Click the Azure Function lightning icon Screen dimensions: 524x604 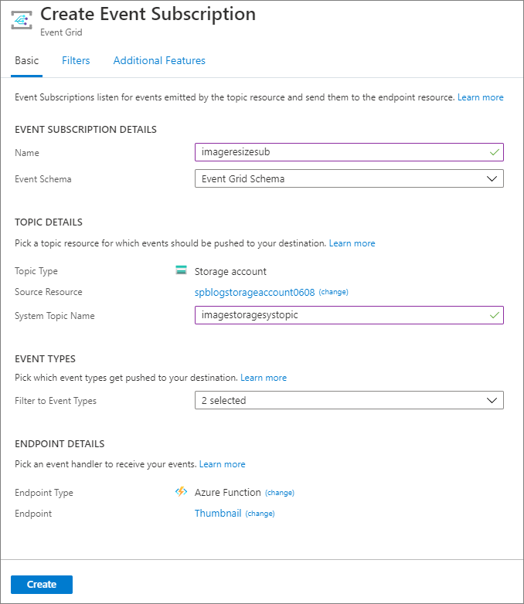tap(182, 492)
